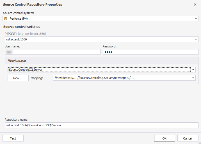
Task: Click the P4PORT label
Action: [x=11, y=34]
